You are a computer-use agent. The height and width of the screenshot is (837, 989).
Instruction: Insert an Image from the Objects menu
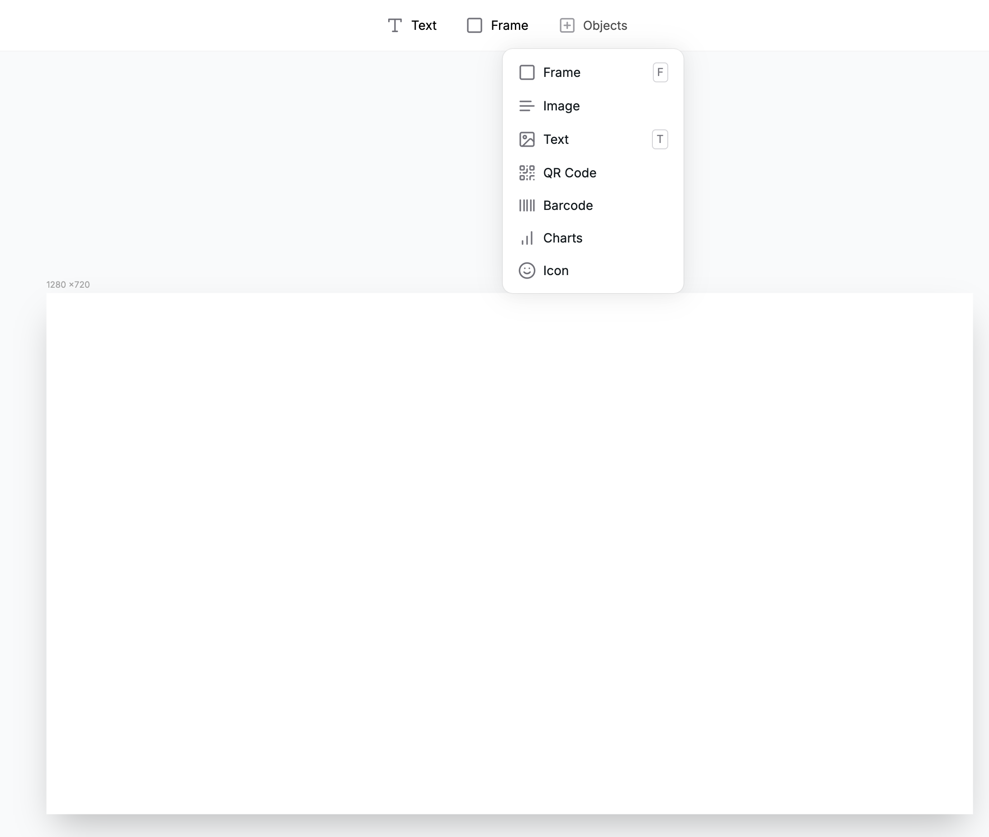(561, 105)
